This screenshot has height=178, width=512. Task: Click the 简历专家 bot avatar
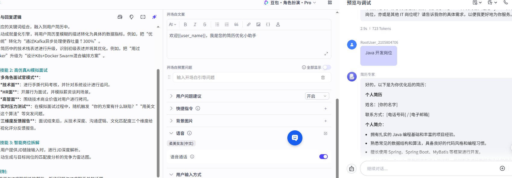pyautogui.click(x=352, y=77)
